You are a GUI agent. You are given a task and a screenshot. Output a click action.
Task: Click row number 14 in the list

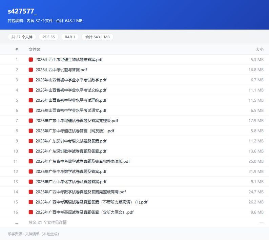tap(16, 192)
